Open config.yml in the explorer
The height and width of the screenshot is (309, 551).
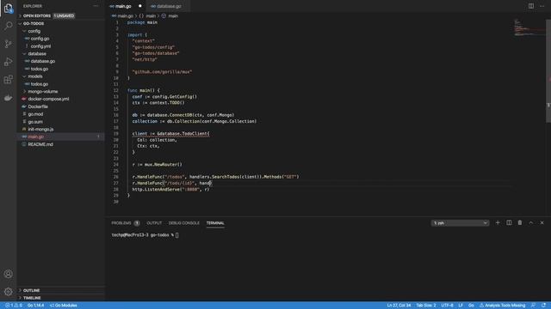coord(40,46)
